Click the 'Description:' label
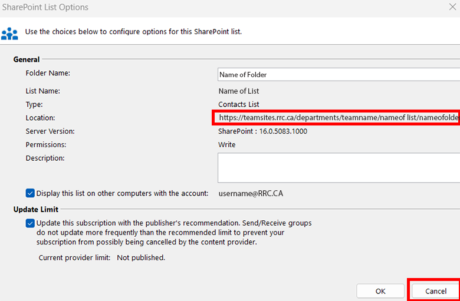 coord(45,158)
